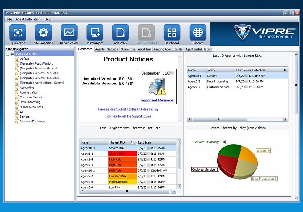Select Agent9-4 High Risk row
This screenshot has width=303, height=212.
click(128, 159)
